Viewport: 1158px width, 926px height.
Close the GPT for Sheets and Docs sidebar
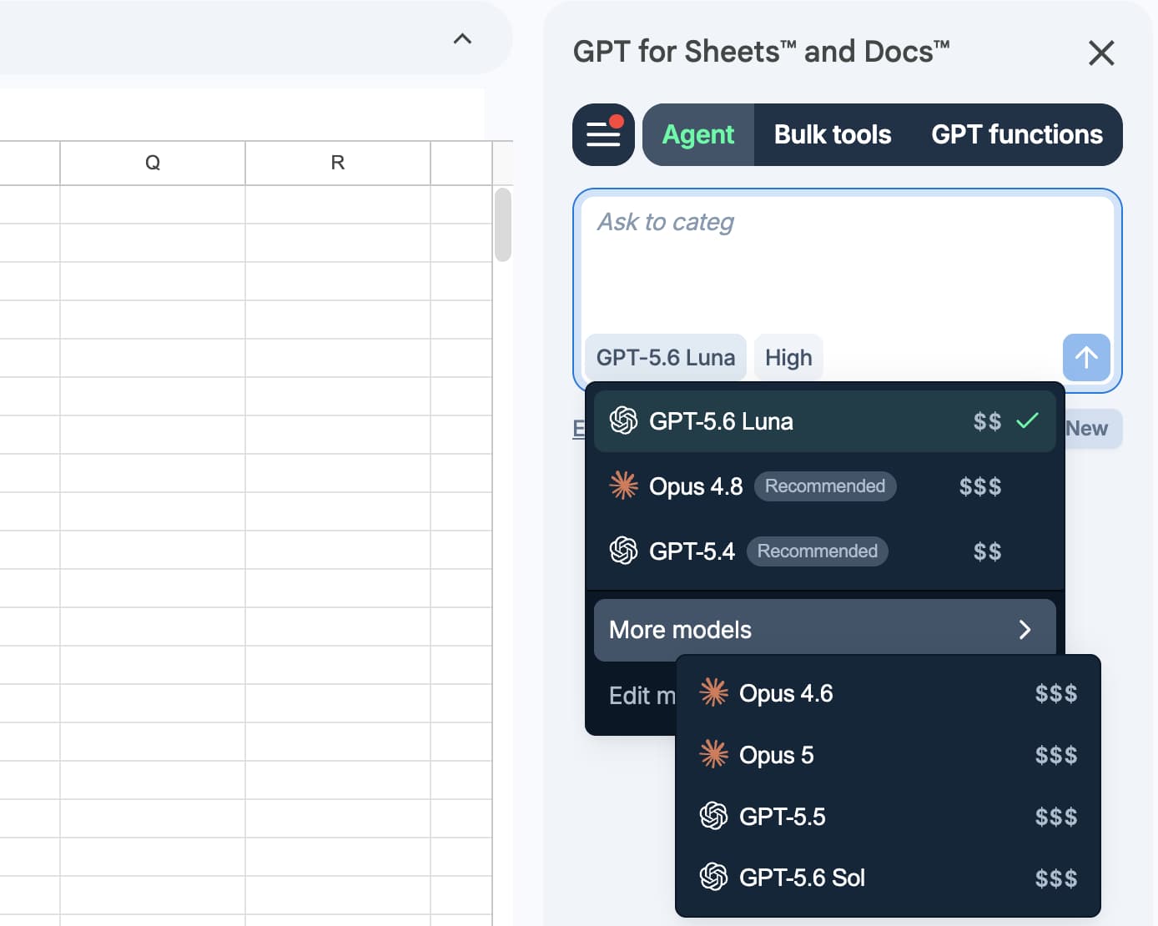click(x=1101, y=53)
